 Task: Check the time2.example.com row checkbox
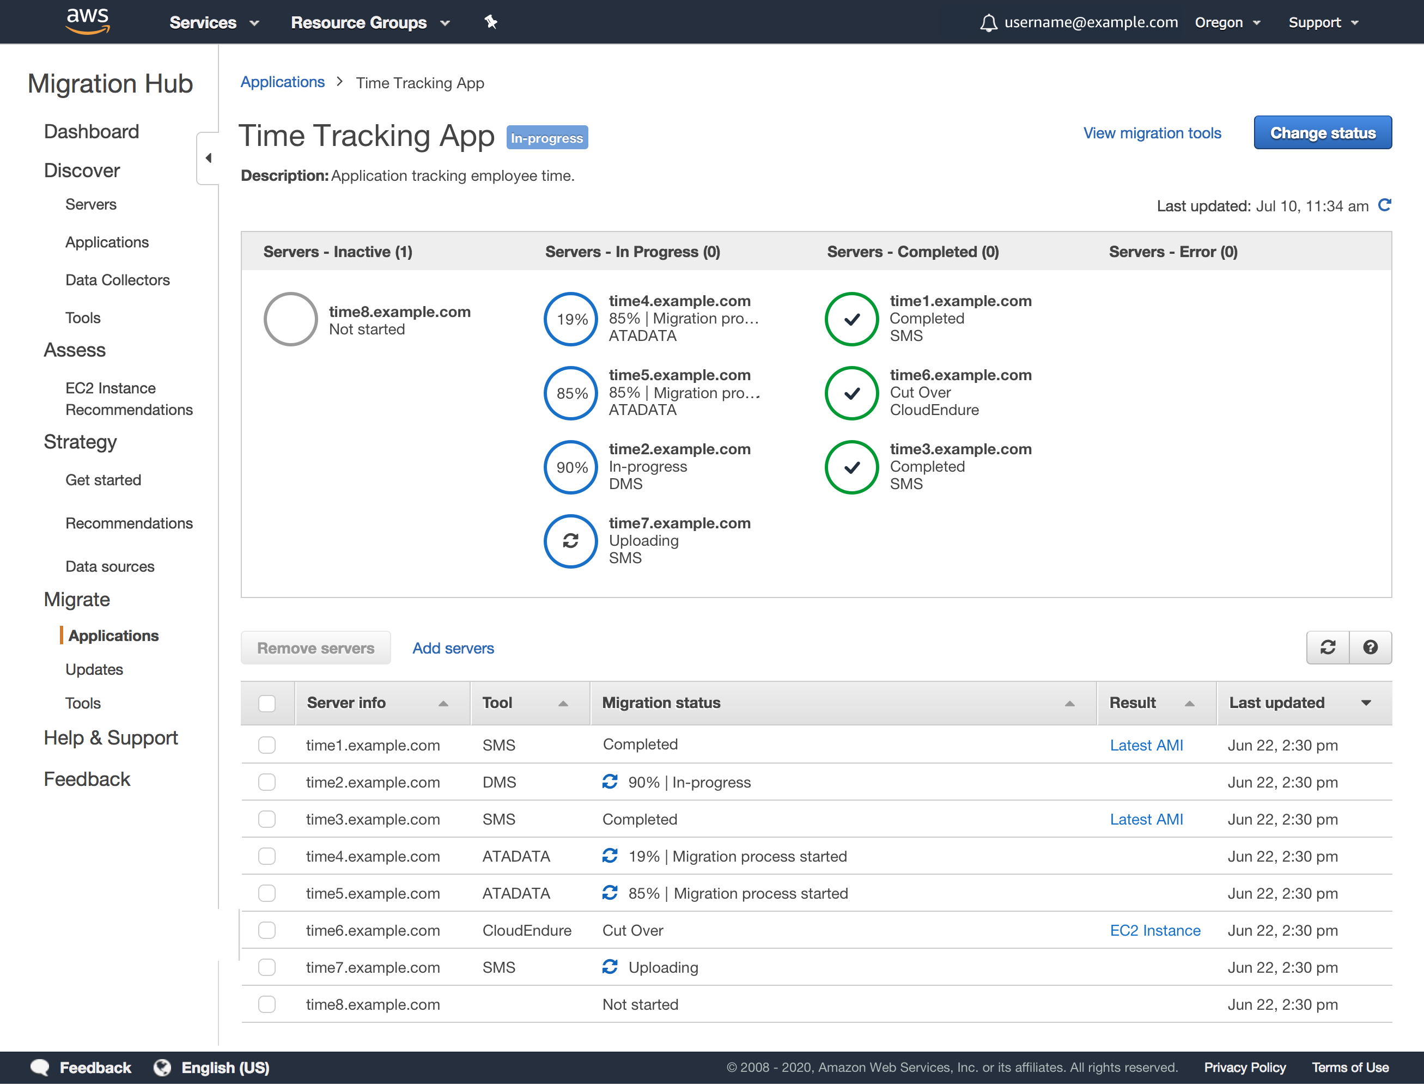[267, 782]
